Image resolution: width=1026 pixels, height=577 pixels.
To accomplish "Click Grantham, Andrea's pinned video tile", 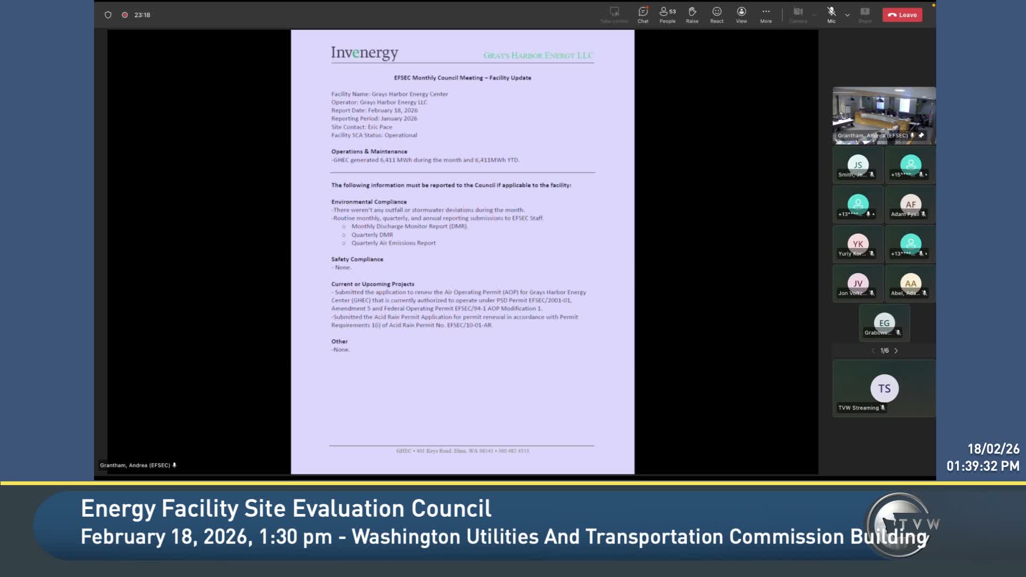I will (884, 115).
